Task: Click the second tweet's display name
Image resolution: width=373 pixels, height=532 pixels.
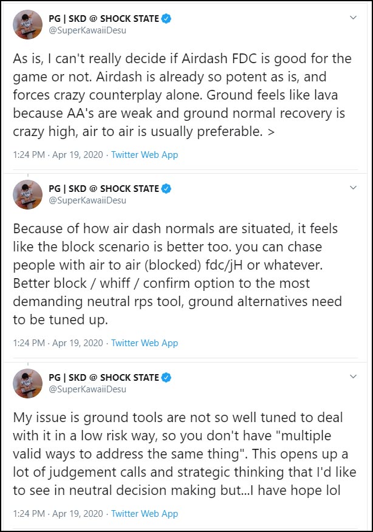Action: point(104,189)
